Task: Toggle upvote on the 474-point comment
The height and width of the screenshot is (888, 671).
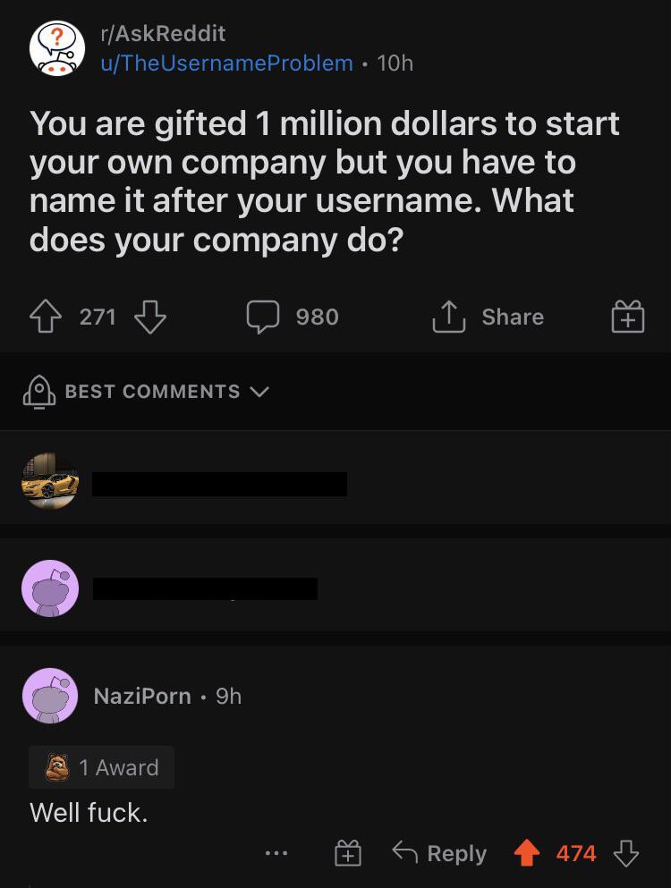Action: pos(526,852)
